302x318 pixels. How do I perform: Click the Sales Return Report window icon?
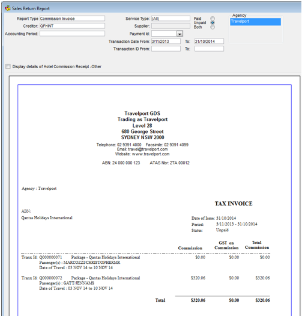(8, 8)
